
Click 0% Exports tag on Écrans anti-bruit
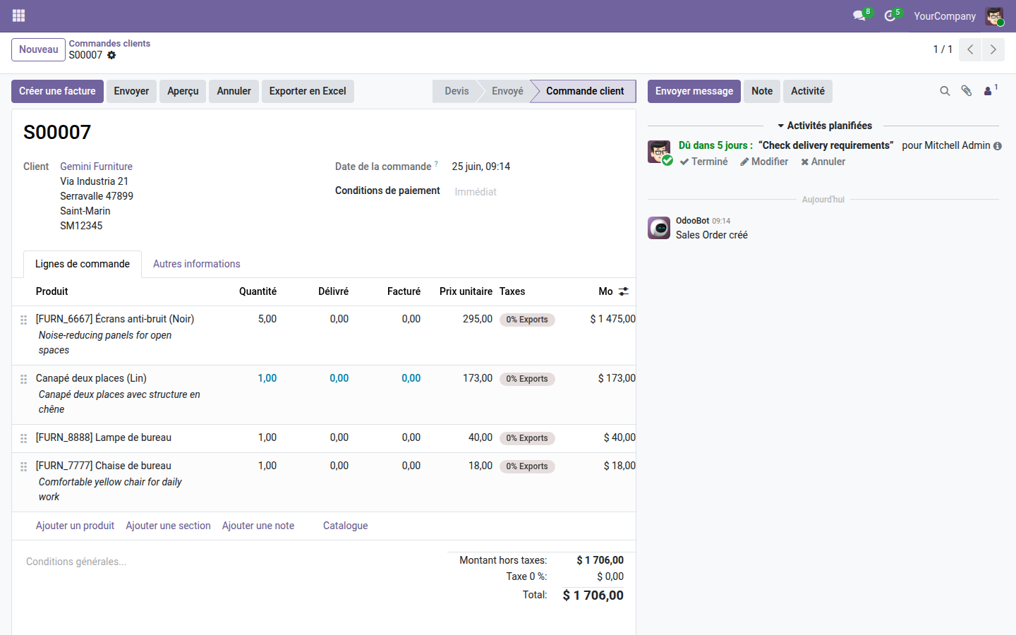527,320
